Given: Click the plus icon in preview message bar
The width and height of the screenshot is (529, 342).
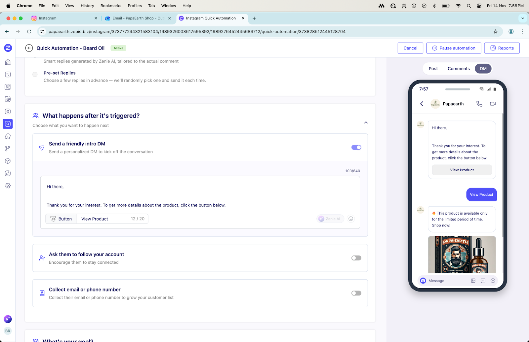Looking at the screenshot, I should click(x=493, y=281).
